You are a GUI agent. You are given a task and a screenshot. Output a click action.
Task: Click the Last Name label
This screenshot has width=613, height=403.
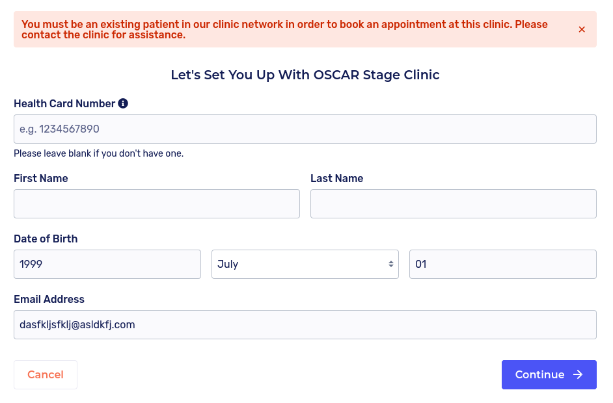point(336,178)
